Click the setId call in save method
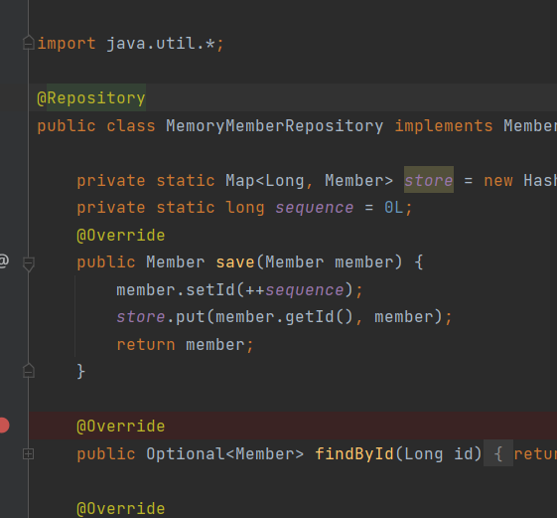Image resolution: width=557 pixels, height=518 pixels. point(210,290)
